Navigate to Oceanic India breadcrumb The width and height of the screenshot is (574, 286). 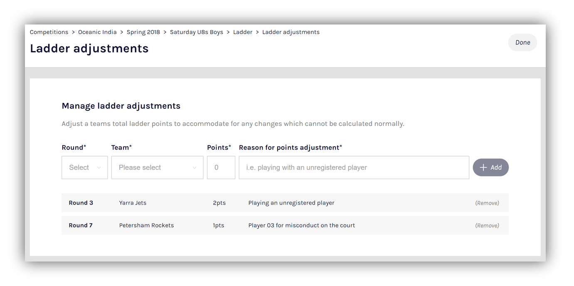click(x=97, y=32)
